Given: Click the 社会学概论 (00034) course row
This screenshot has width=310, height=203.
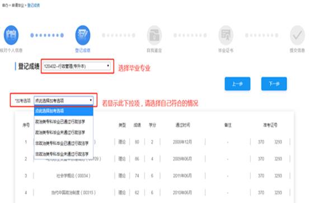Looking at the screenshot, I should [156, 176].
